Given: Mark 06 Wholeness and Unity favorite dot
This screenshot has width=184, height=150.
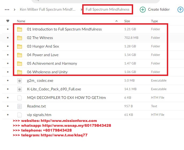Looking at the screenshot, I should [8, 72].
